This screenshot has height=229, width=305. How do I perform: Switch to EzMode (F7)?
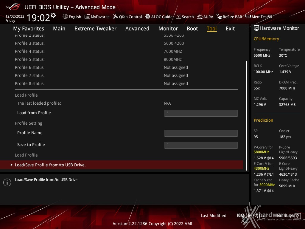tap(251, 216)
